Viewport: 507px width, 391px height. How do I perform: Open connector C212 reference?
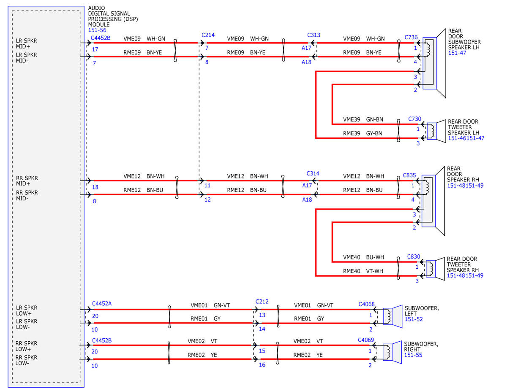pyautogui.click(x=262, y=302)
